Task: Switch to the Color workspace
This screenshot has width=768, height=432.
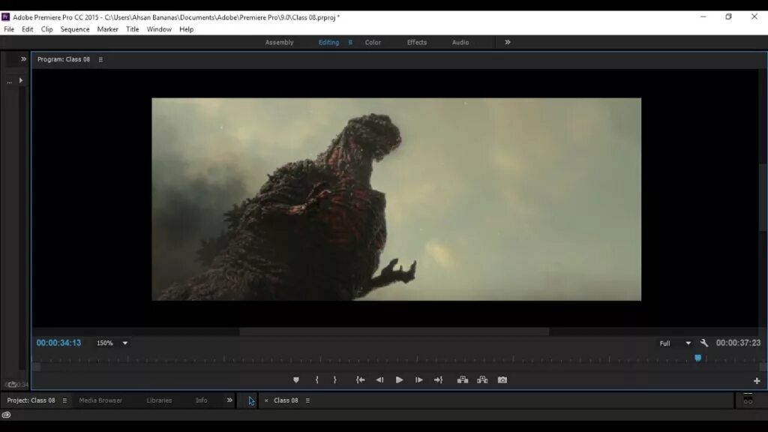Action: click(x=373, y=43)
